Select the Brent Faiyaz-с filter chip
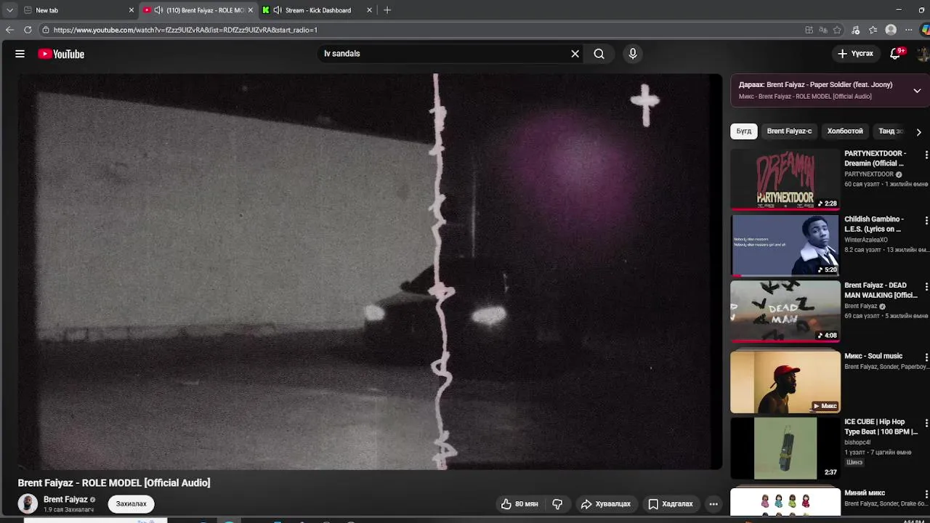 (789, 131)
